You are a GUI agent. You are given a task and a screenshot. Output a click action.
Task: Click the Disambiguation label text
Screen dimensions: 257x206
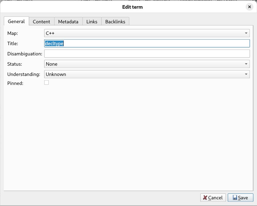[25, 54]
